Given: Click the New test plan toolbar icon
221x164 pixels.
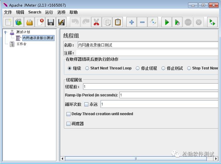Looking at the screenshot, I should point(8,22).
